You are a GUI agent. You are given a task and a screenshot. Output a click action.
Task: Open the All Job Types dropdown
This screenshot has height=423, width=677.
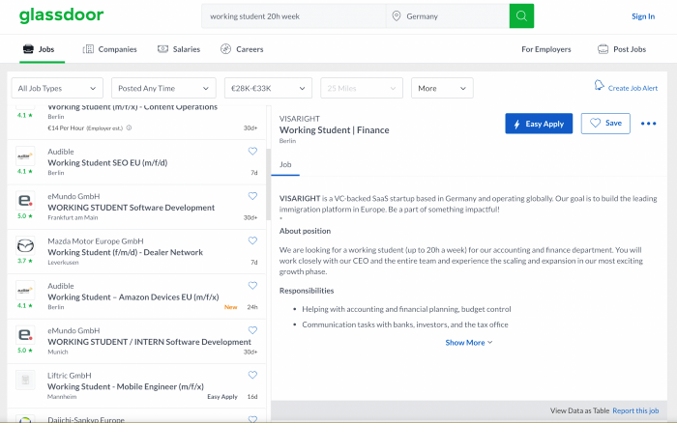click(x=57, y=88)
